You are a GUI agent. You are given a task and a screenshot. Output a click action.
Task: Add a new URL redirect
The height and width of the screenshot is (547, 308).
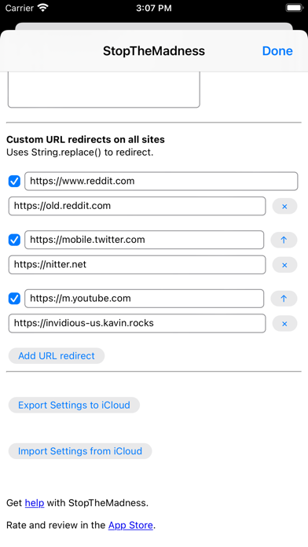(57, 356)
